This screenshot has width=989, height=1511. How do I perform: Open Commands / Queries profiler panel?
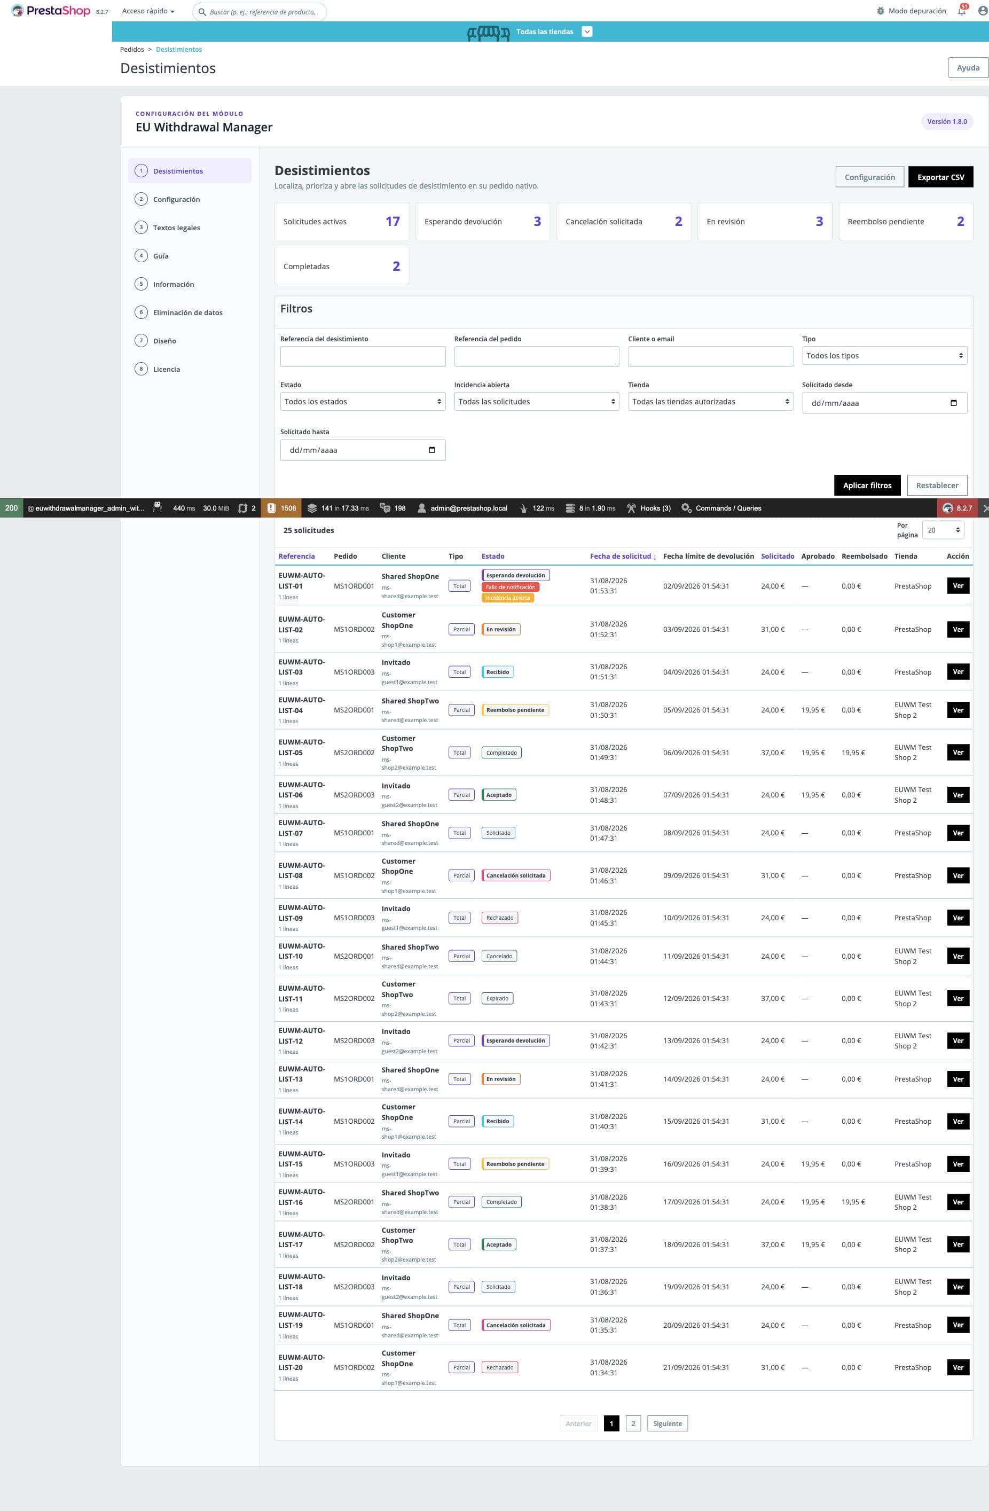click(x=721, y=508)
